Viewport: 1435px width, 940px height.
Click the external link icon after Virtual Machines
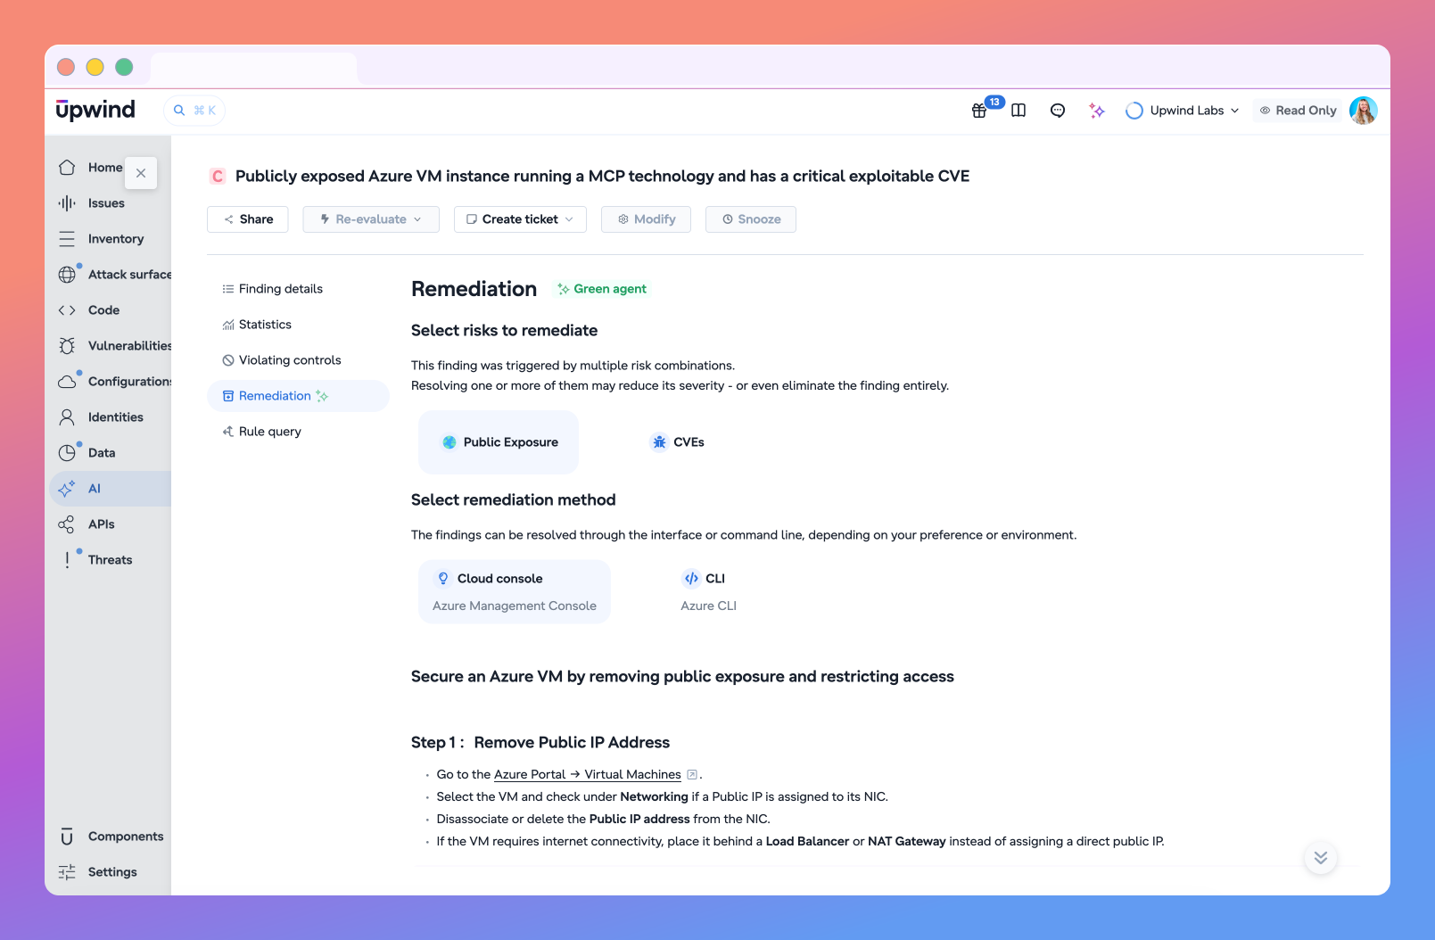[x=692, y=775]
